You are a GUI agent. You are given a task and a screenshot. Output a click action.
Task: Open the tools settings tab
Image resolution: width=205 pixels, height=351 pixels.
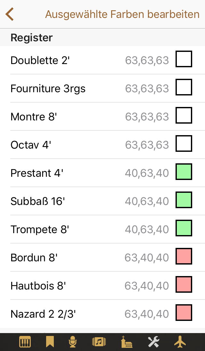click(x=153, y=342)
